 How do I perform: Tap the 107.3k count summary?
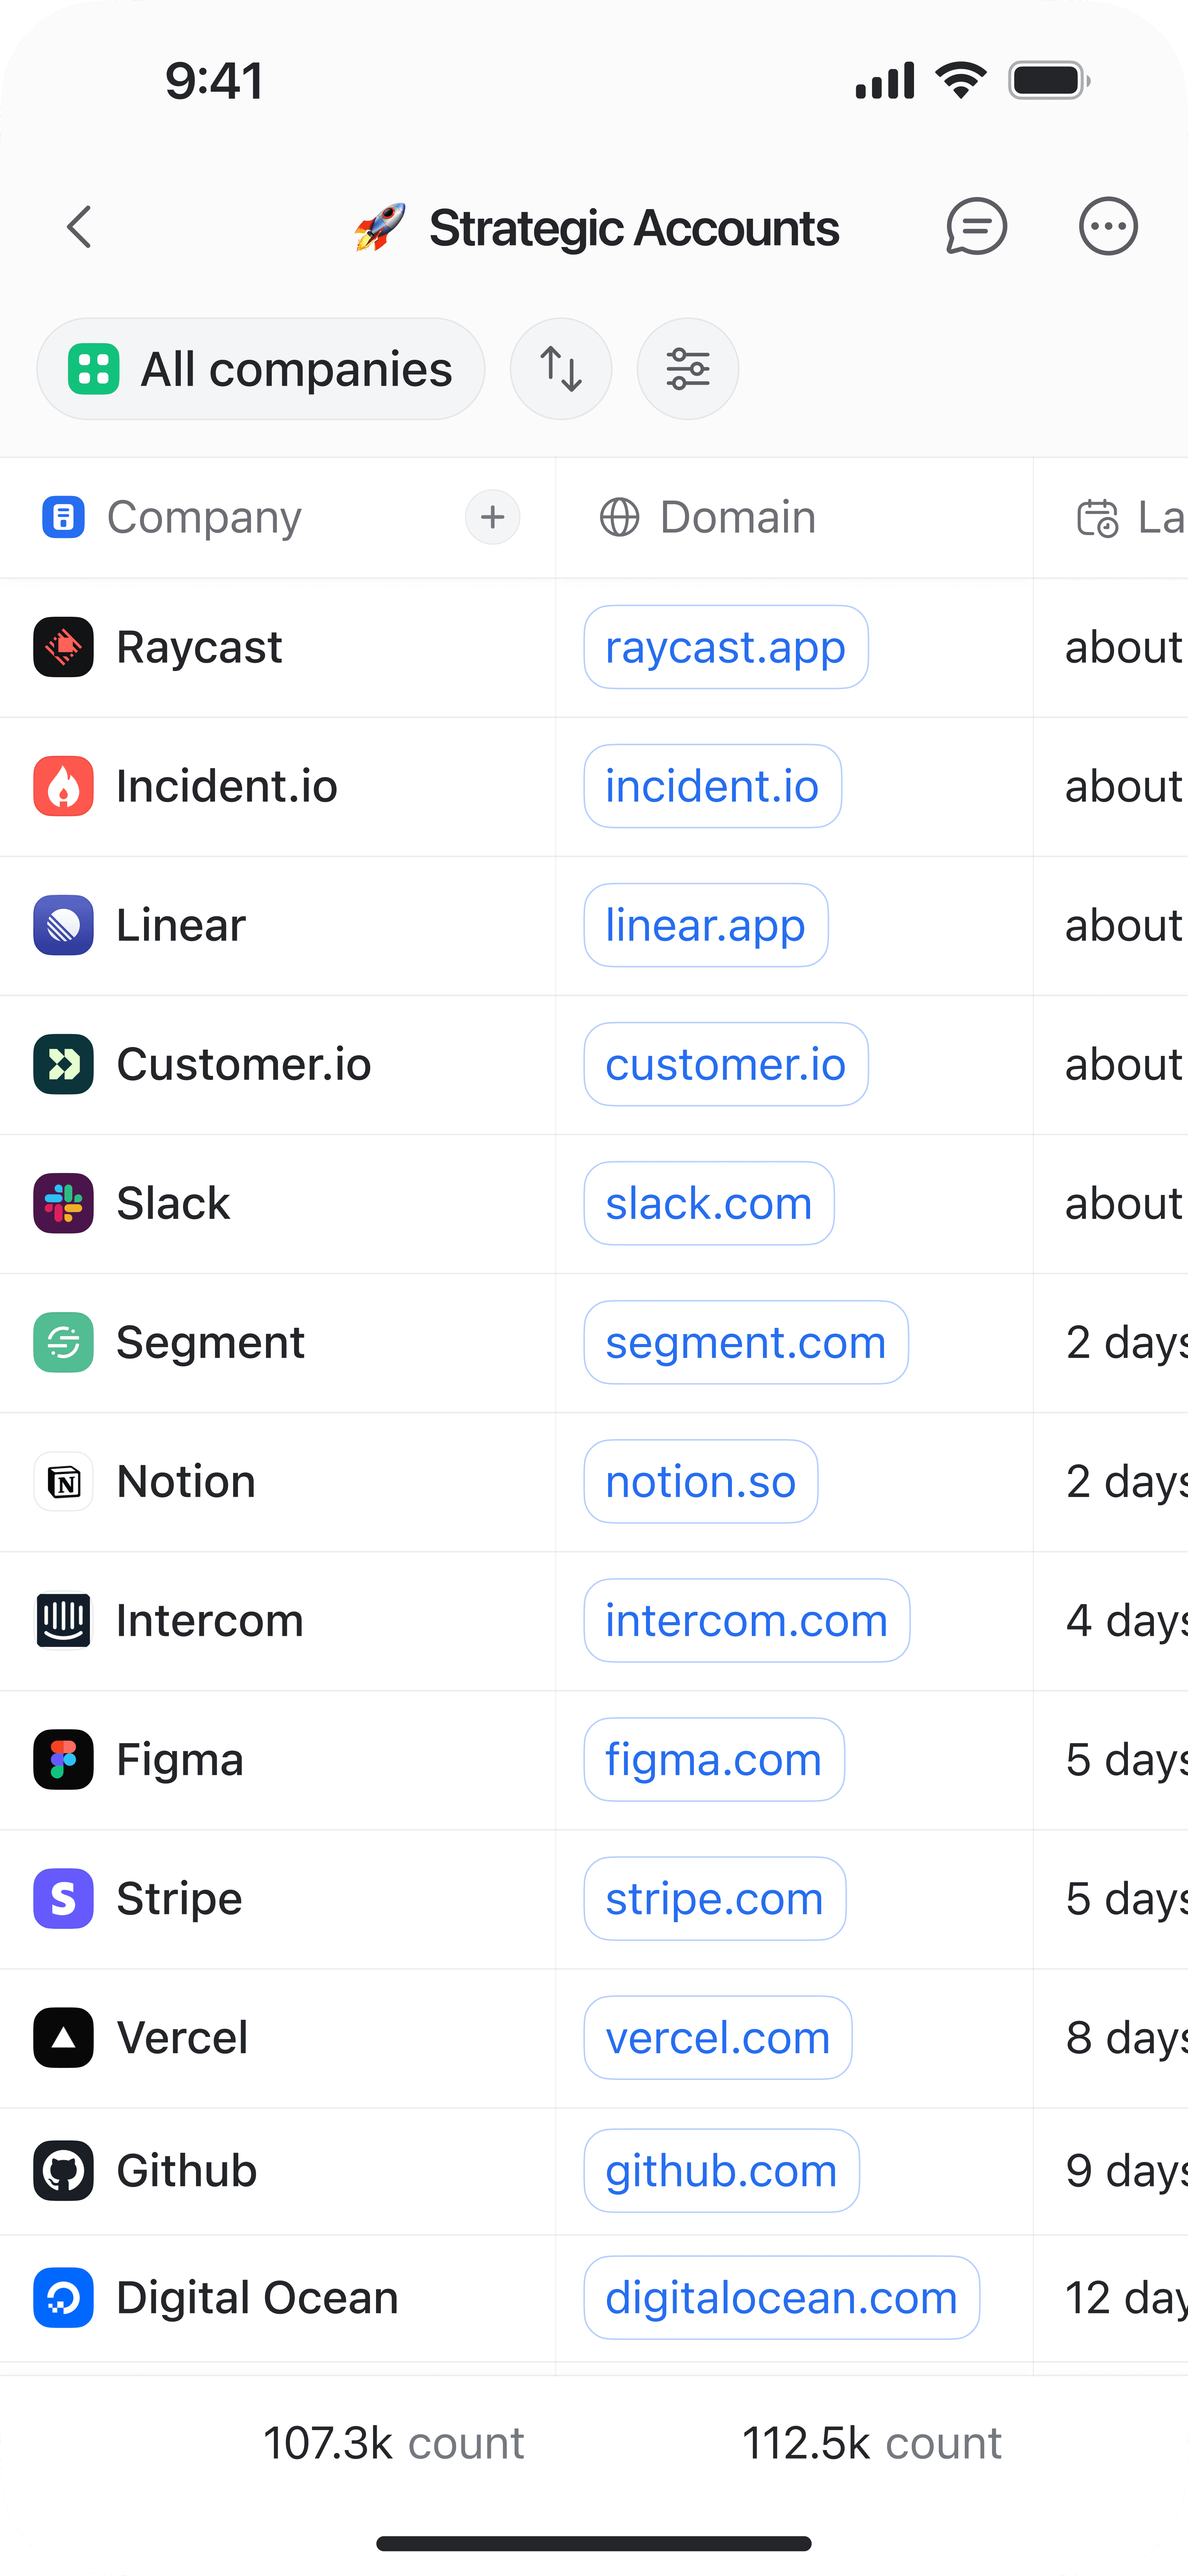pos(393,2443)
